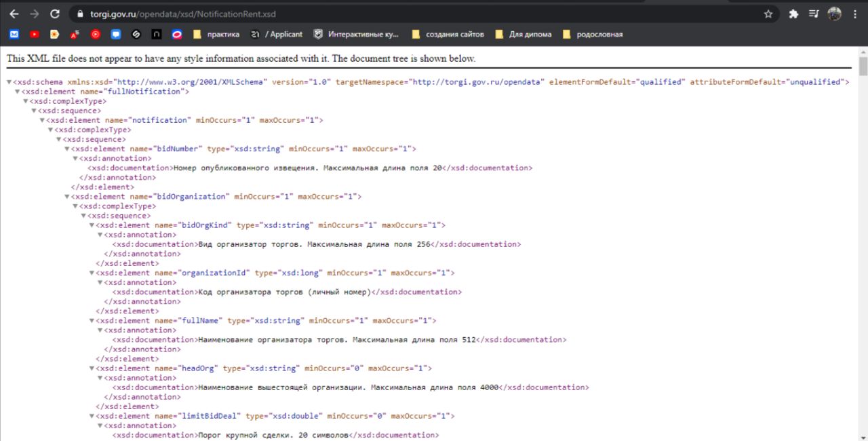This screenshot has width=868, height=441.
Task: Open the Для дипома bookmarks folder
Action: pyautogui.click(x=524, y=34)
